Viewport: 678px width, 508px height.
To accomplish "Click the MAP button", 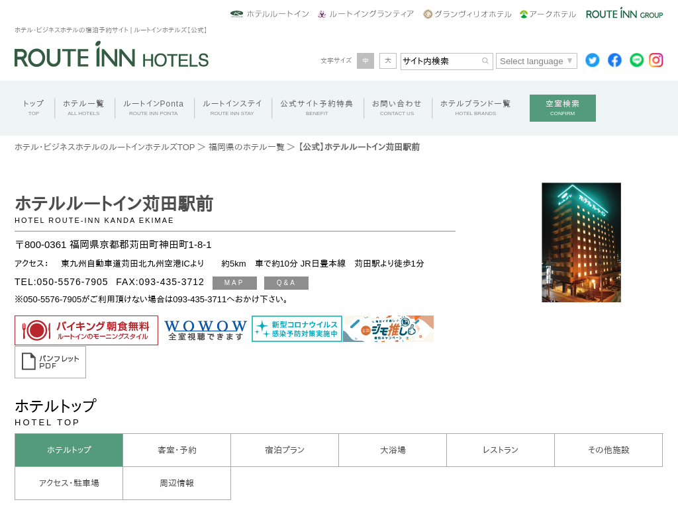I will point(235,283).
